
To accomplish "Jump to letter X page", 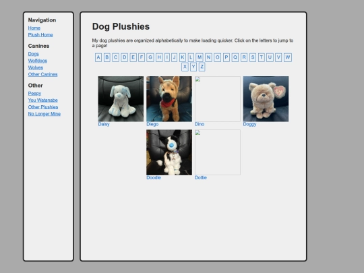I will click(185, 67).
